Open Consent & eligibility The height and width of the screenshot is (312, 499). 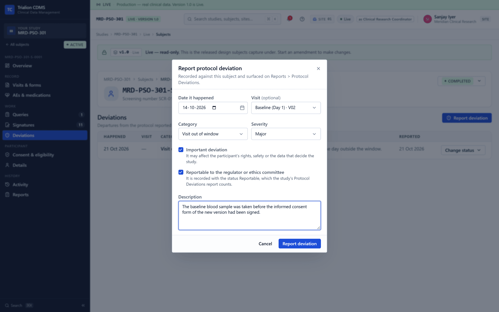point(45,155)
